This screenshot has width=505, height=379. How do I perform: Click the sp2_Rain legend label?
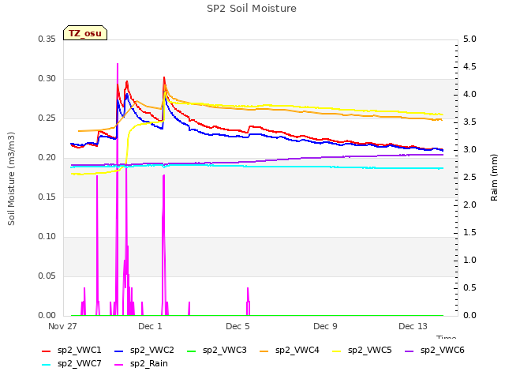149,363
